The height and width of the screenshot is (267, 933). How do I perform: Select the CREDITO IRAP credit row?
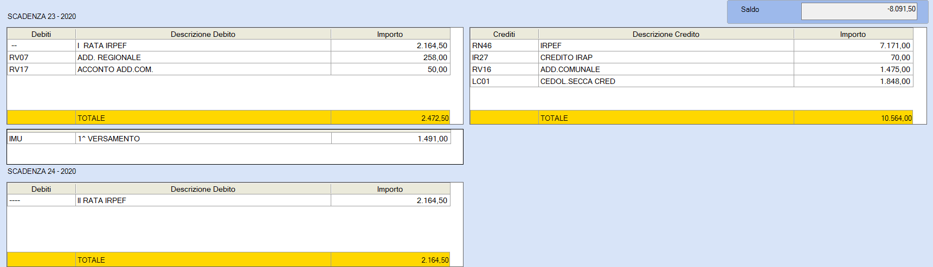(x=692, y=57)
